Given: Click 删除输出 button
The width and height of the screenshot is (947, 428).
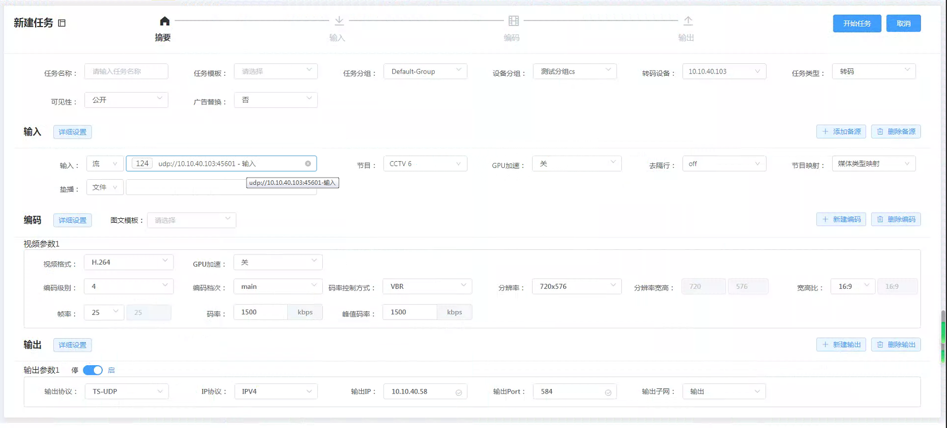Looking at the screenshot, I should pyautogui.click(x=896, y=344).
